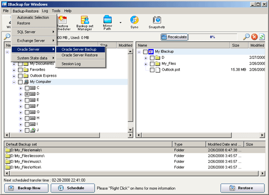Click the right pane magnifier search icon
The height and width of the screenshot is (195, 269).
pos(246,37)
